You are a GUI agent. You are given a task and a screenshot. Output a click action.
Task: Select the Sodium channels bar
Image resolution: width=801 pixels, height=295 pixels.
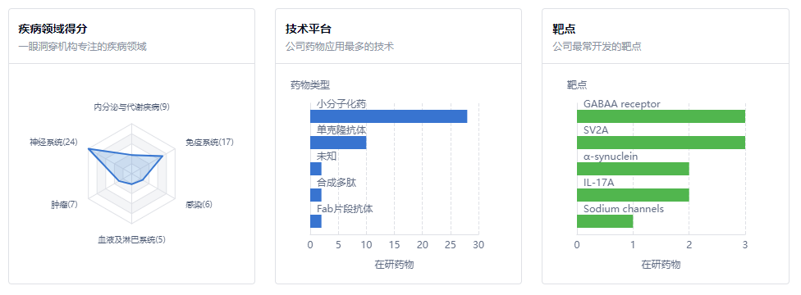(x=605, y=221)
